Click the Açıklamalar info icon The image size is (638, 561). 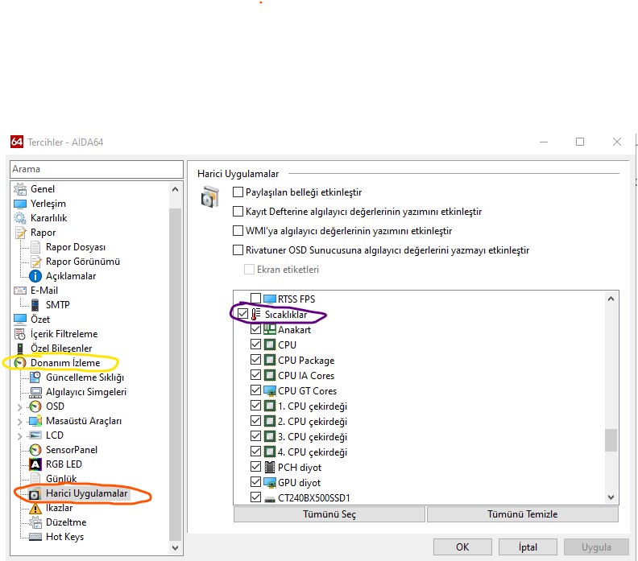pyautogui.click(x=35, y=276)
